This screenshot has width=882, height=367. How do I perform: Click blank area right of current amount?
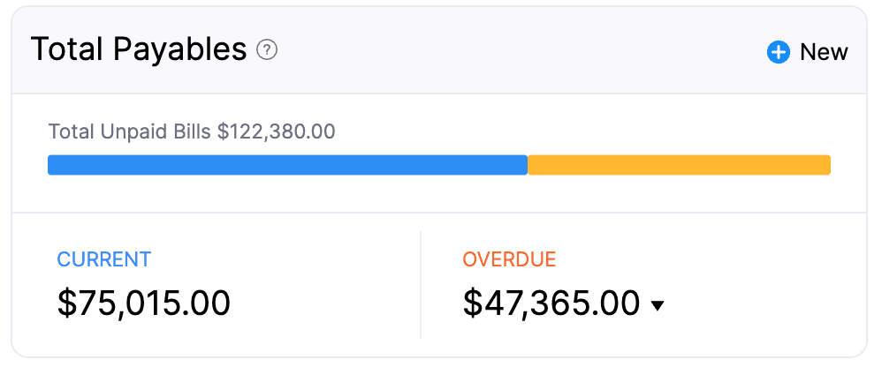327,304
